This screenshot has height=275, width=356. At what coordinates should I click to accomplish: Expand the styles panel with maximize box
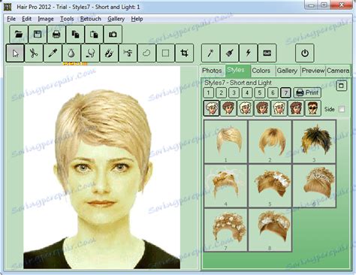[x=341, y=86]
